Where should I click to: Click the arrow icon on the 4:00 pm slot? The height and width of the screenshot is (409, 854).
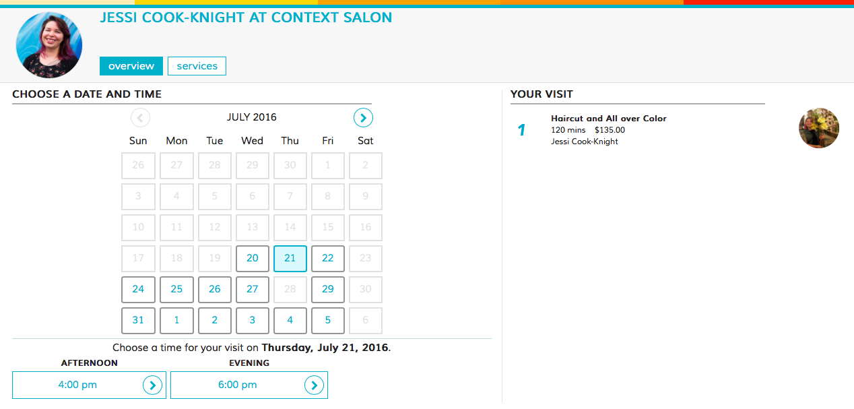tap(153, 385)
